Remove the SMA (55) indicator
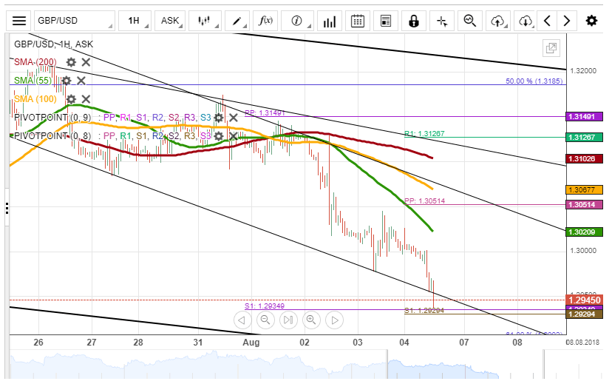The width and height of the screenshot is (612, 384). (81, 81)
